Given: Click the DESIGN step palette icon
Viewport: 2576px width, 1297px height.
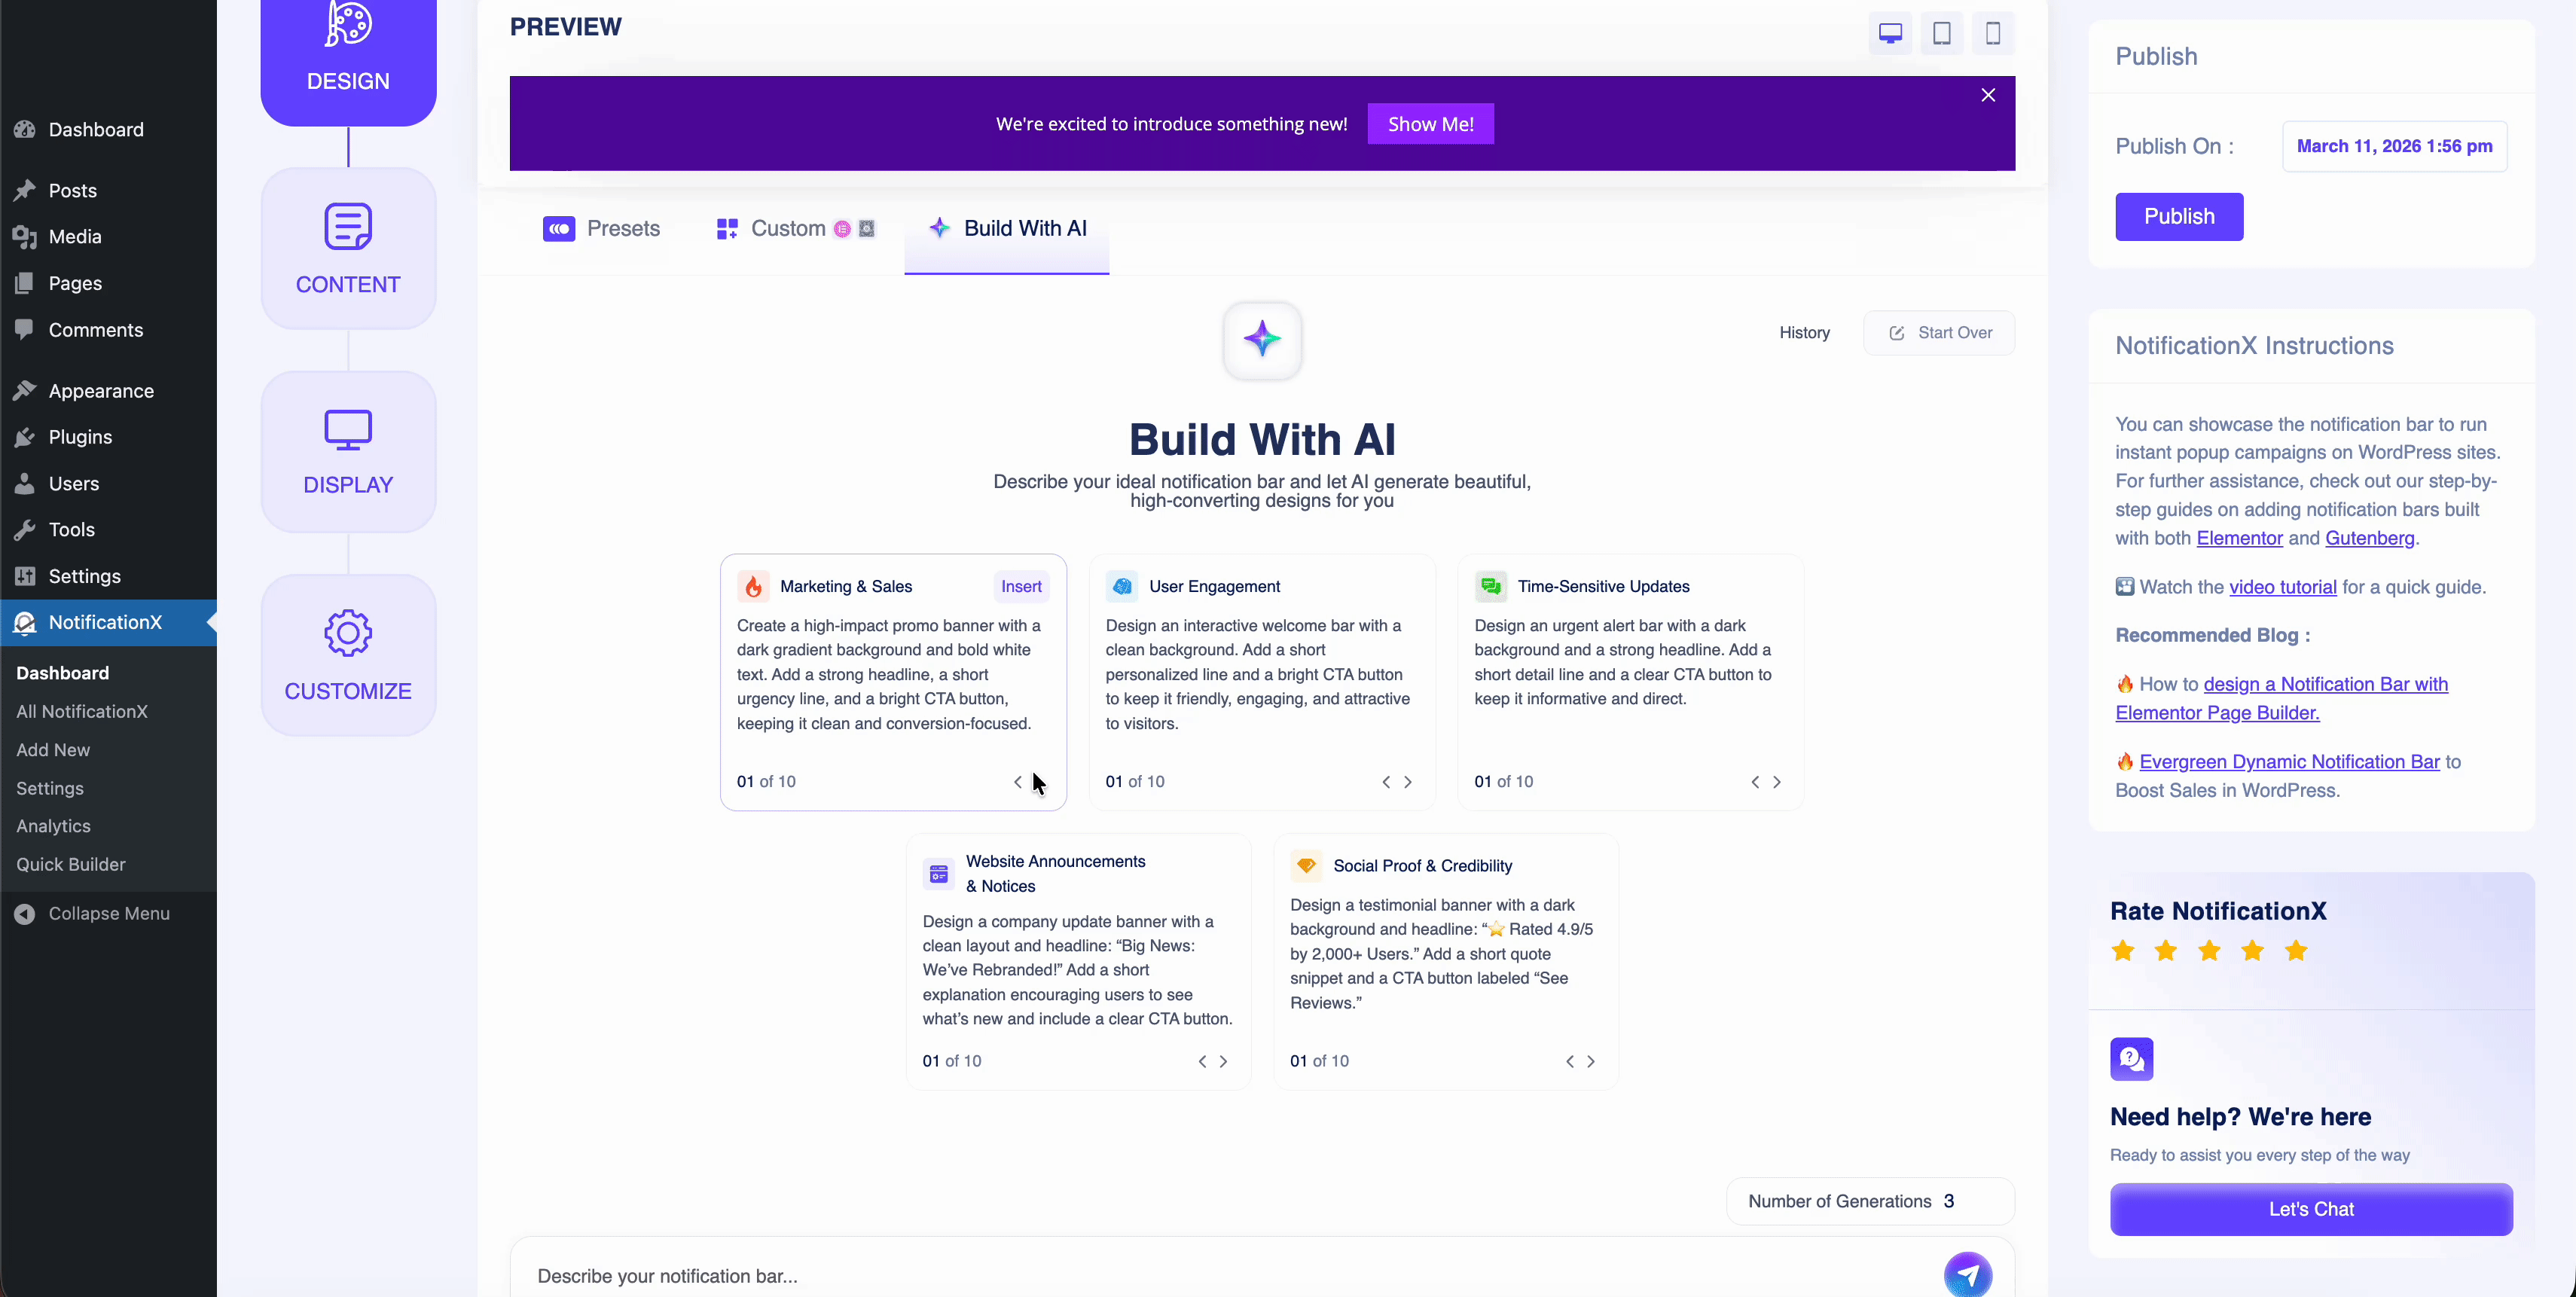Looking at the screenshot, I should point(347,23).
